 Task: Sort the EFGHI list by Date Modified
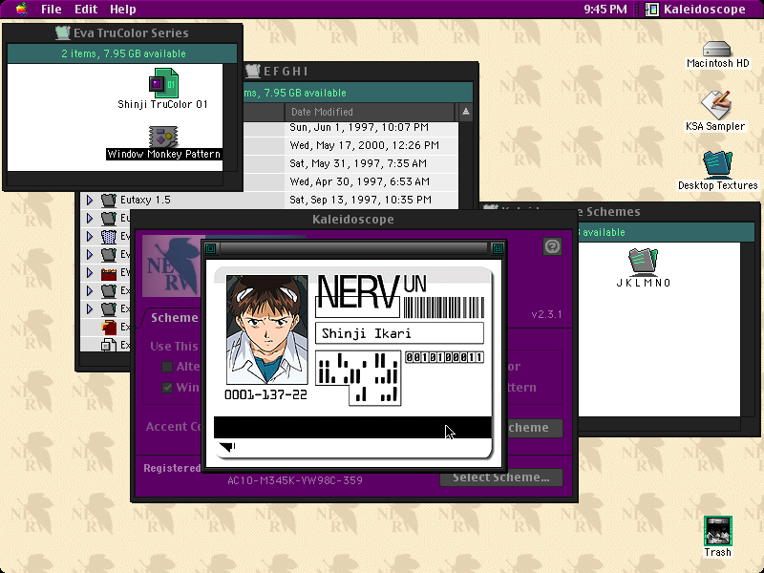tap(370, 112)
